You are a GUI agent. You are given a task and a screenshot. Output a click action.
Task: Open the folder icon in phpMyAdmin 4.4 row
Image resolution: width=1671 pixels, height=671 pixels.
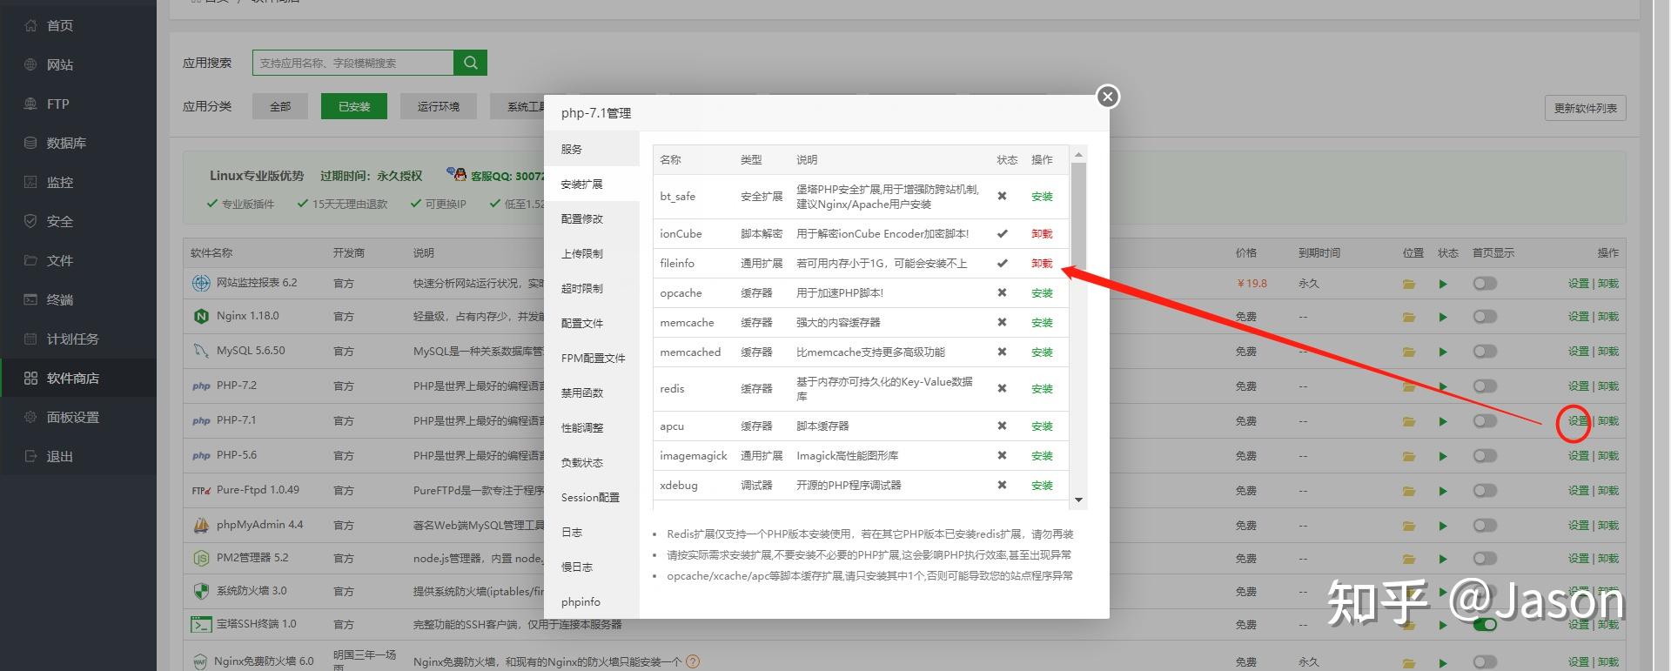coord(1408,526)
